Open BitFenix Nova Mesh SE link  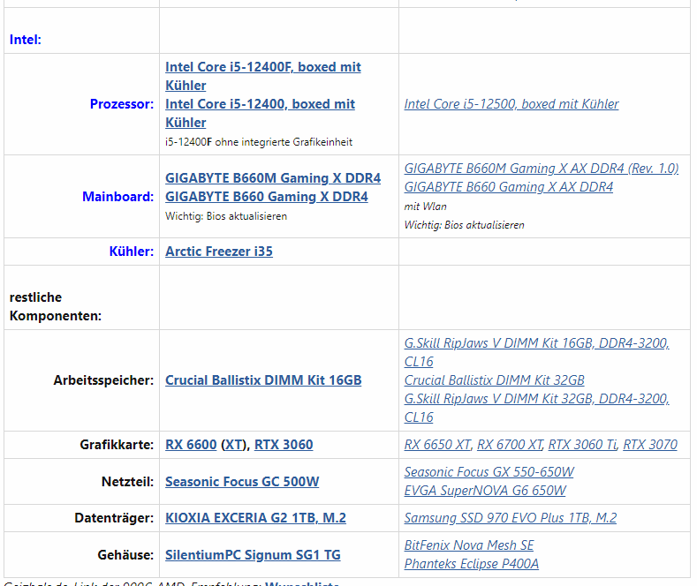[469, 545]
